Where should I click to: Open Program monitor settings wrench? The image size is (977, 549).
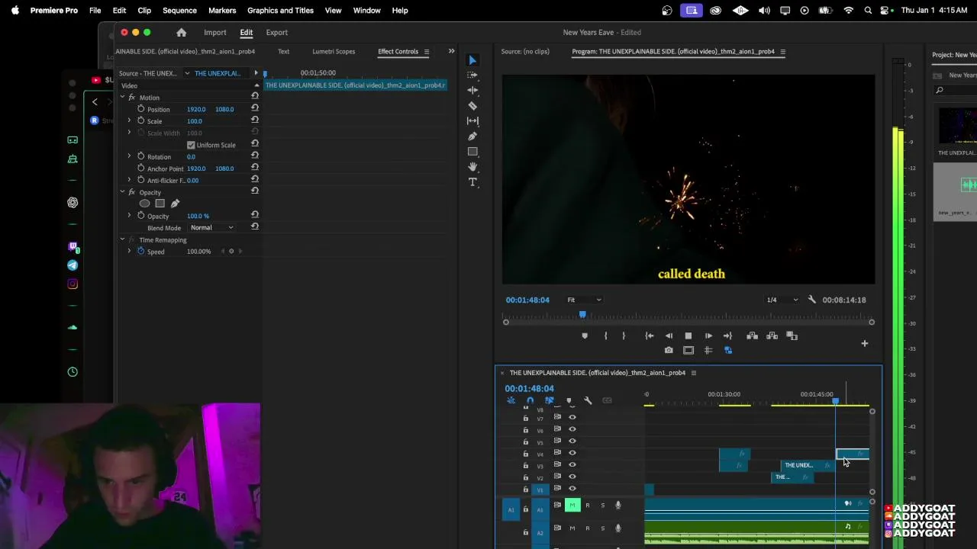[x=811, y=300]
